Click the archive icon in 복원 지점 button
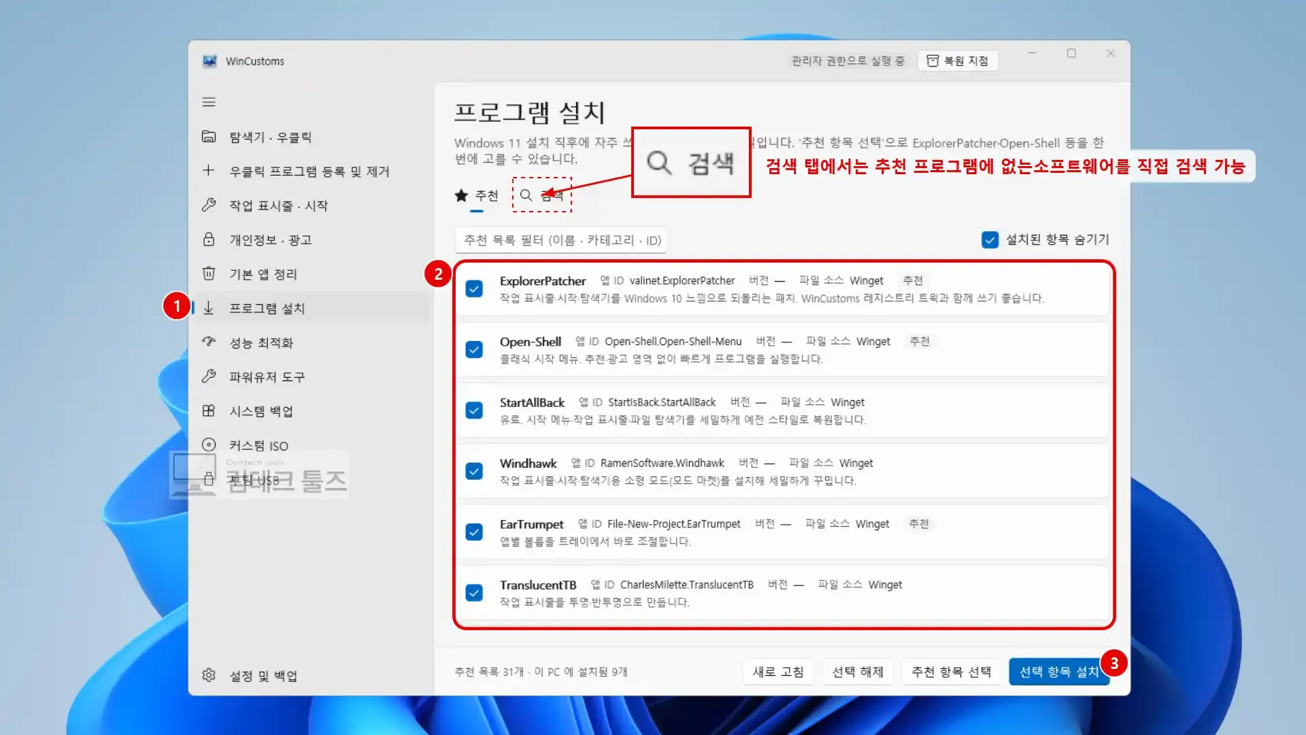Image resolution: width=1306 pixels, height=735 pixels. [933, 61]
